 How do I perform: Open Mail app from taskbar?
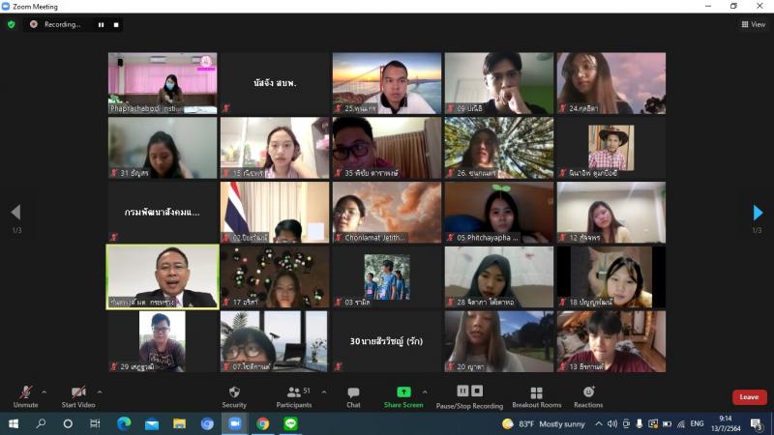[152, 423]
